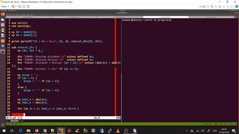The width and height of the screenshot is (239, 134).
Task: Click ENG language indicator in taskbar
Action: 215,131
